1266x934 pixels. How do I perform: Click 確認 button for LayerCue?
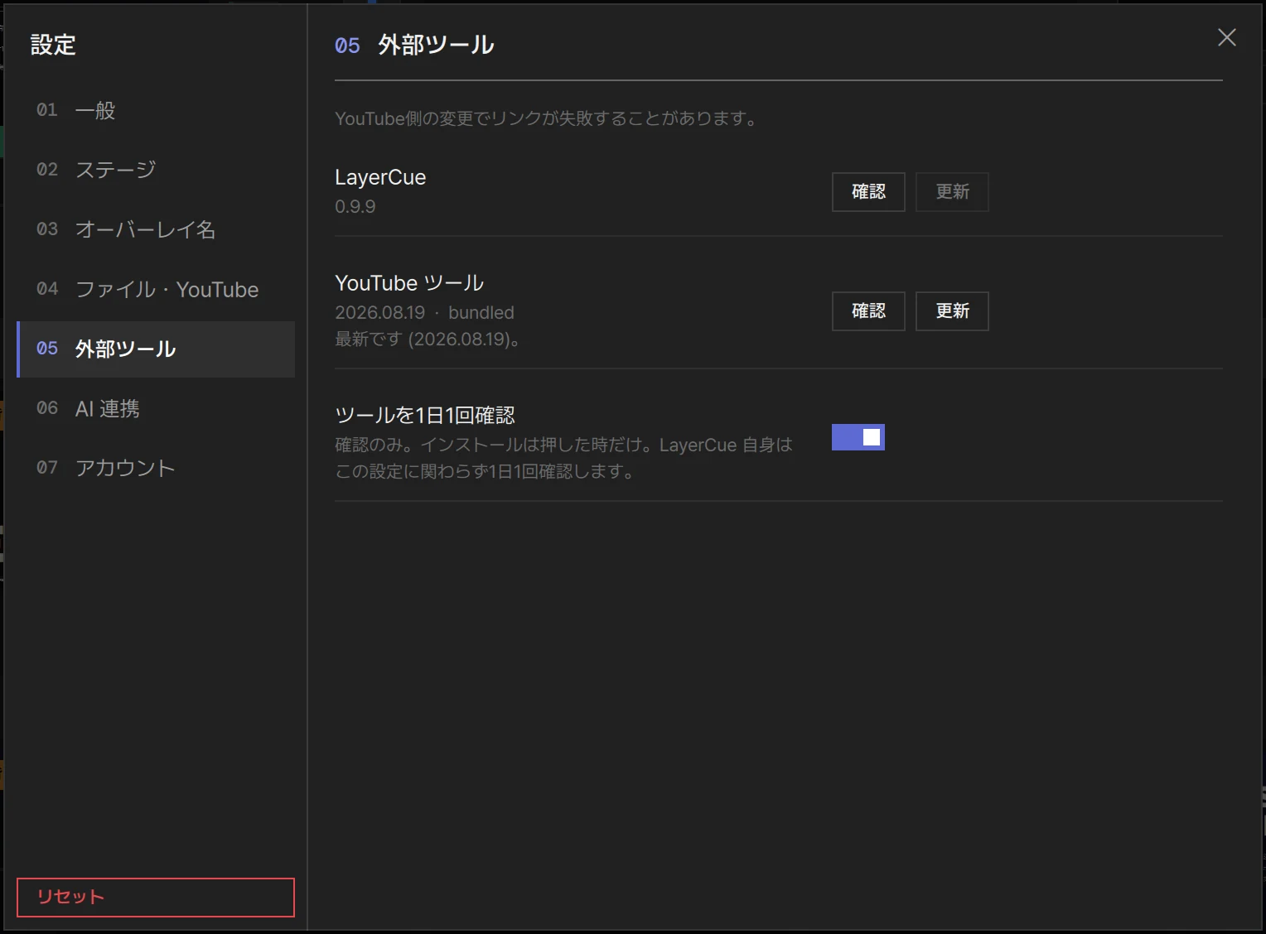[x=868, y=192]
